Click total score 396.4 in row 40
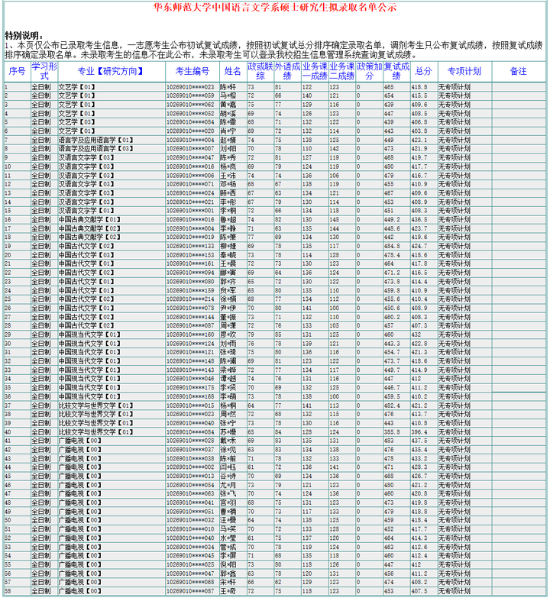This screenshot has height=601, width=550. click(419, 432)
